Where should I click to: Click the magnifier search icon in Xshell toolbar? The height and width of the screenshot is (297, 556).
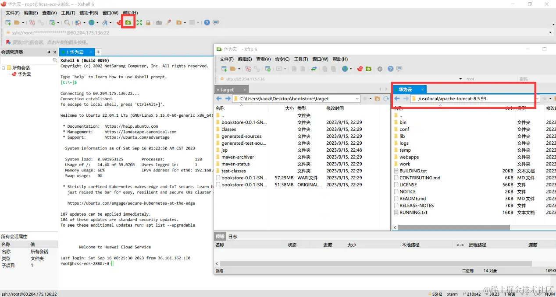[67, 22]
